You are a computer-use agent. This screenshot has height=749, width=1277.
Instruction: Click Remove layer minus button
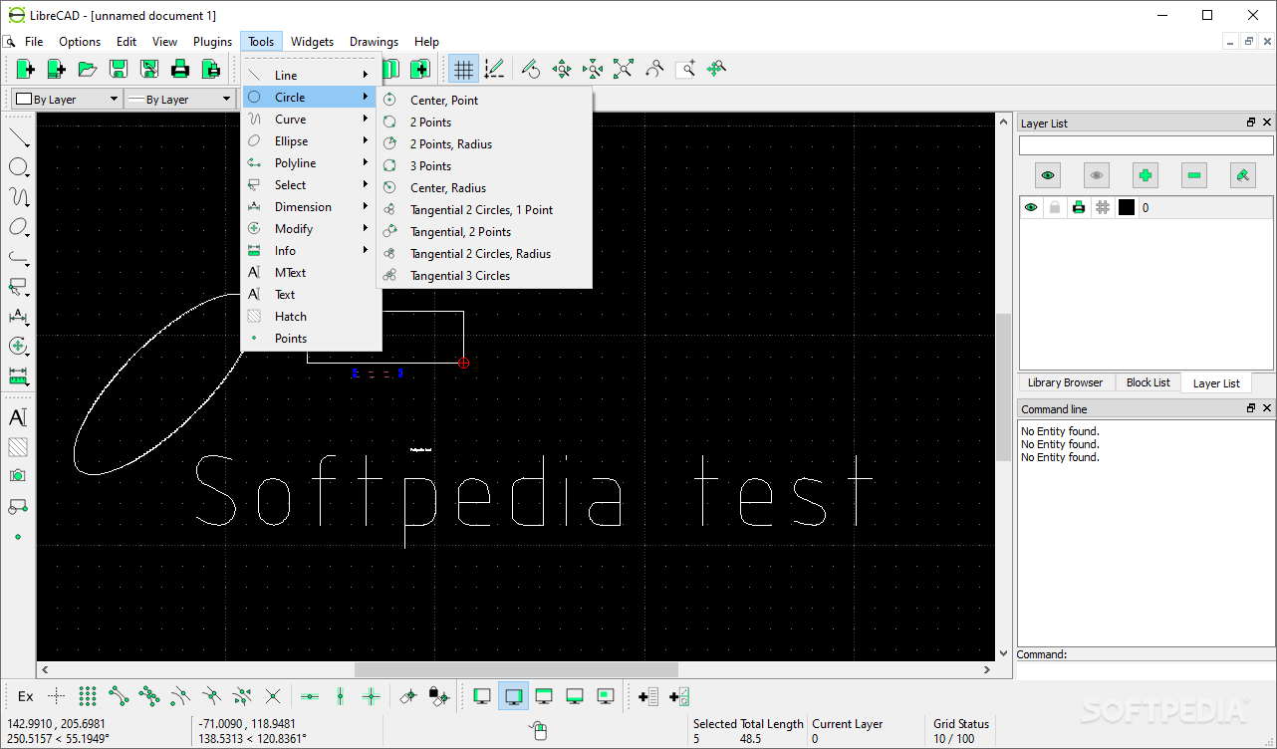click(x=1194, y=175)
